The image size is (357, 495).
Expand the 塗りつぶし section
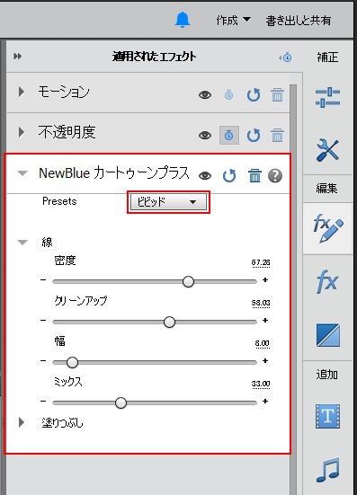click(22, 422)
